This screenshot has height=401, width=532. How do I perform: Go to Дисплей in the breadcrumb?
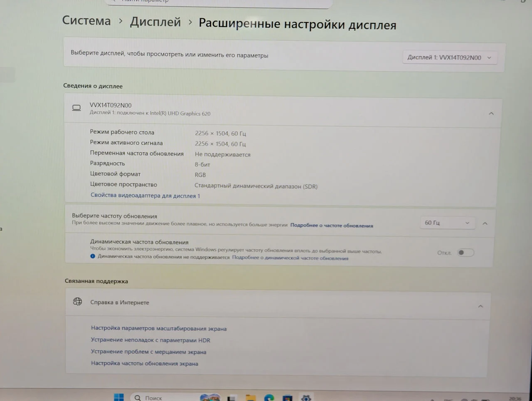[x=155, y=22]
